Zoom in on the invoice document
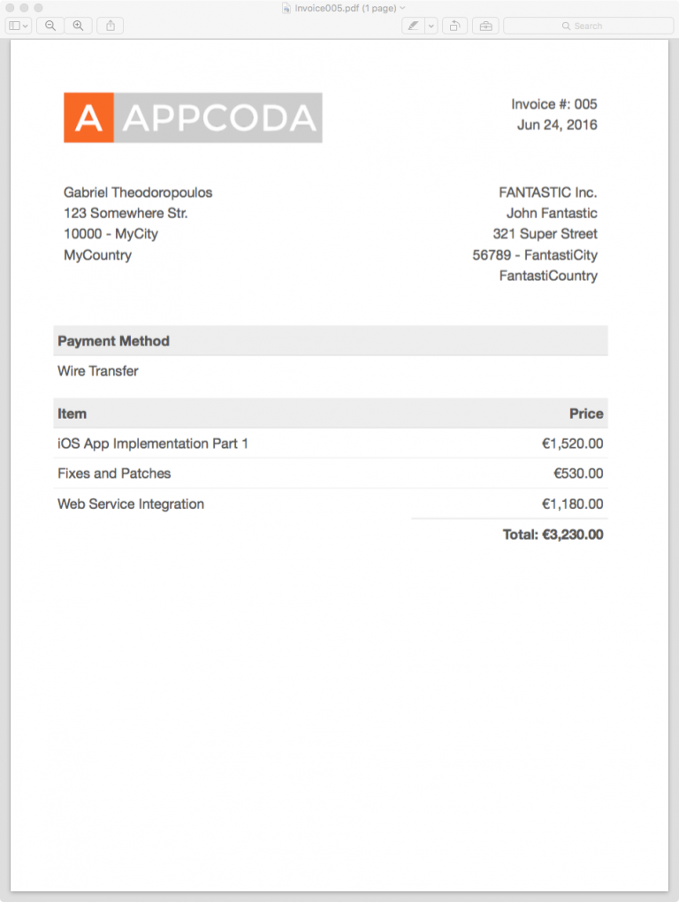This screenshot has width=679, height=902. [79, 25]
